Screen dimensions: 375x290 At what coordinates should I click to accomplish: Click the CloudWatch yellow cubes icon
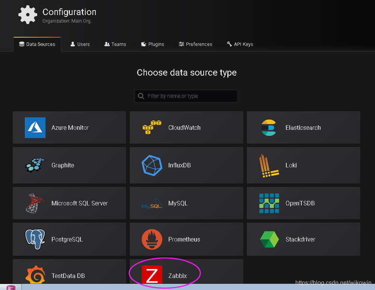click(x=152, y=128)
